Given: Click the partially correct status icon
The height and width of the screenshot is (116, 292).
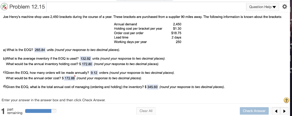Looking at the screenshot, I should [x=4, y=7].
